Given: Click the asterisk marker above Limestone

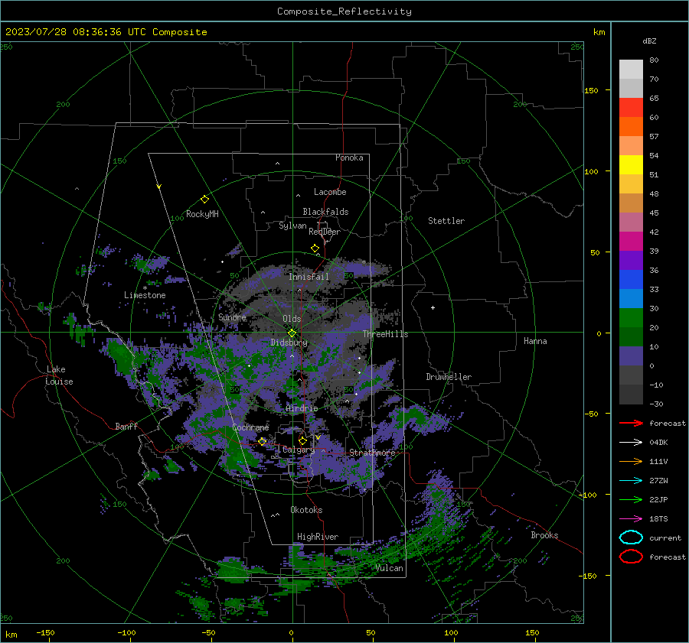Looking at the screenshot, I should click(145, 288).
